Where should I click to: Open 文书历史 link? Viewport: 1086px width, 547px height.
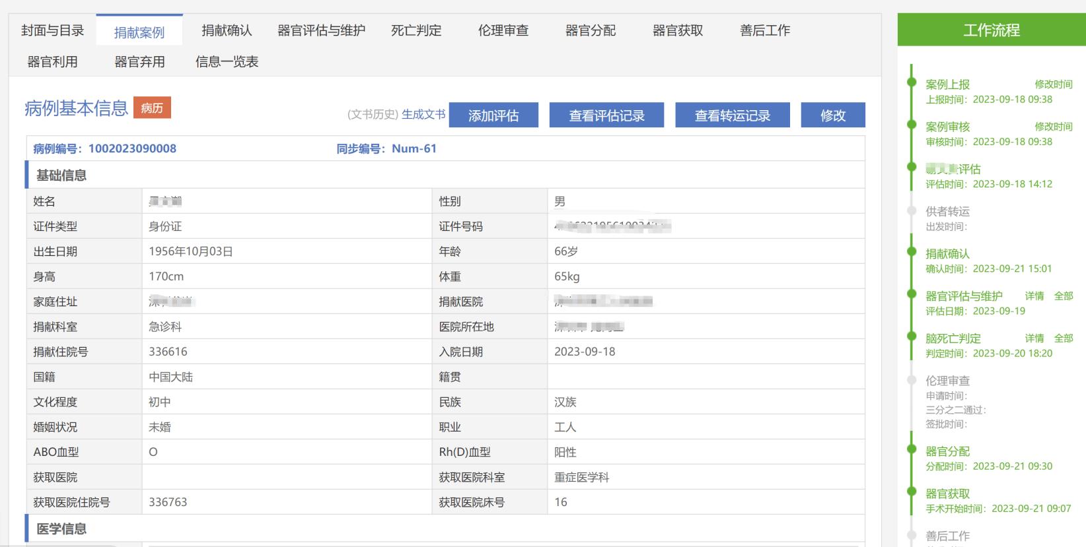373,115
